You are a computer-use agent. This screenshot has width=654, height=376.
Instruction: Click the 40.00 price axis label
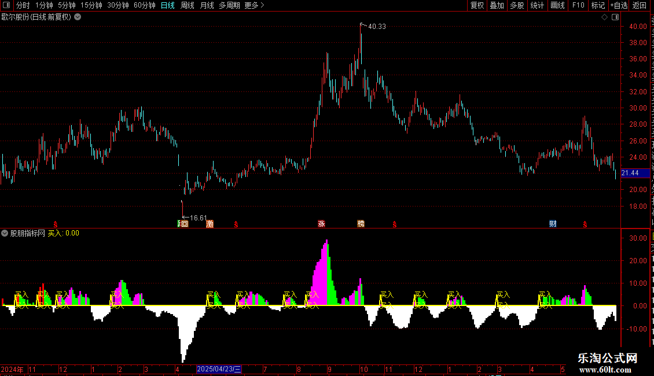[638, 26]
